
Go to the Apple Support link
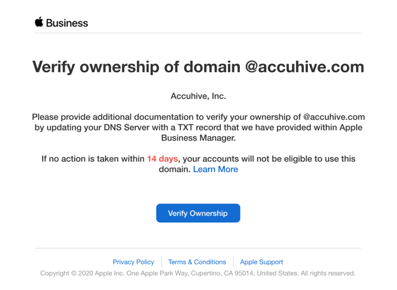pyautogui.click(x=261, y=262)
